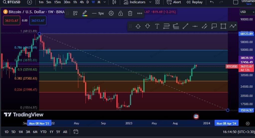
Task: Open more options three-dot menu
Action: click(x=140, y=13)
